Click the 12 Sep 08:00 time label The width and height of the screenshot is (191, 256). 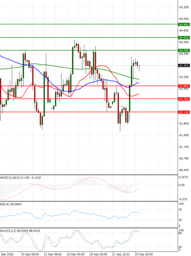coord(53,254)
